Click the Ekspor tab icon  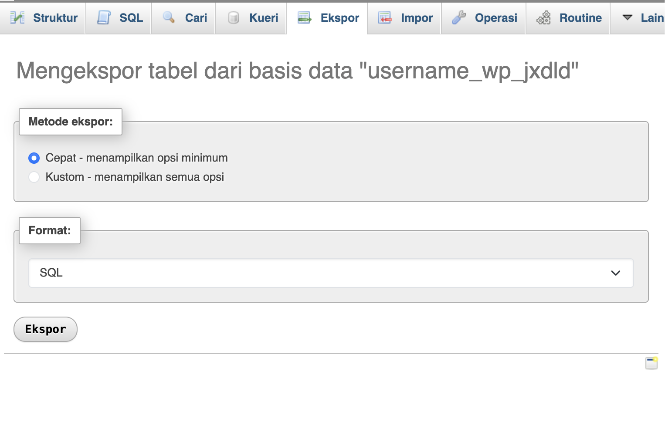point(304,18)
